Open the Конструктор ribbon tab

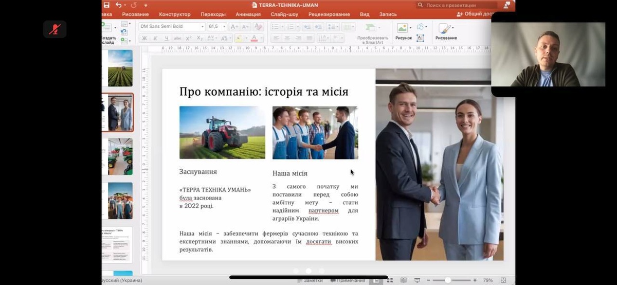[x=175, y=14]
